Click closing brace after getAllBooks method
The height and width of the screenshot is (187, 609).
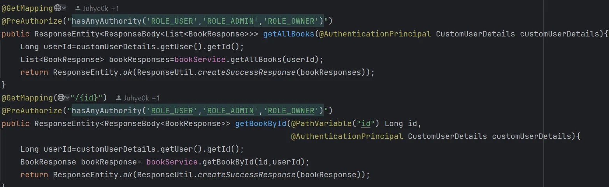pyautogui.click(x=4, y=85)
